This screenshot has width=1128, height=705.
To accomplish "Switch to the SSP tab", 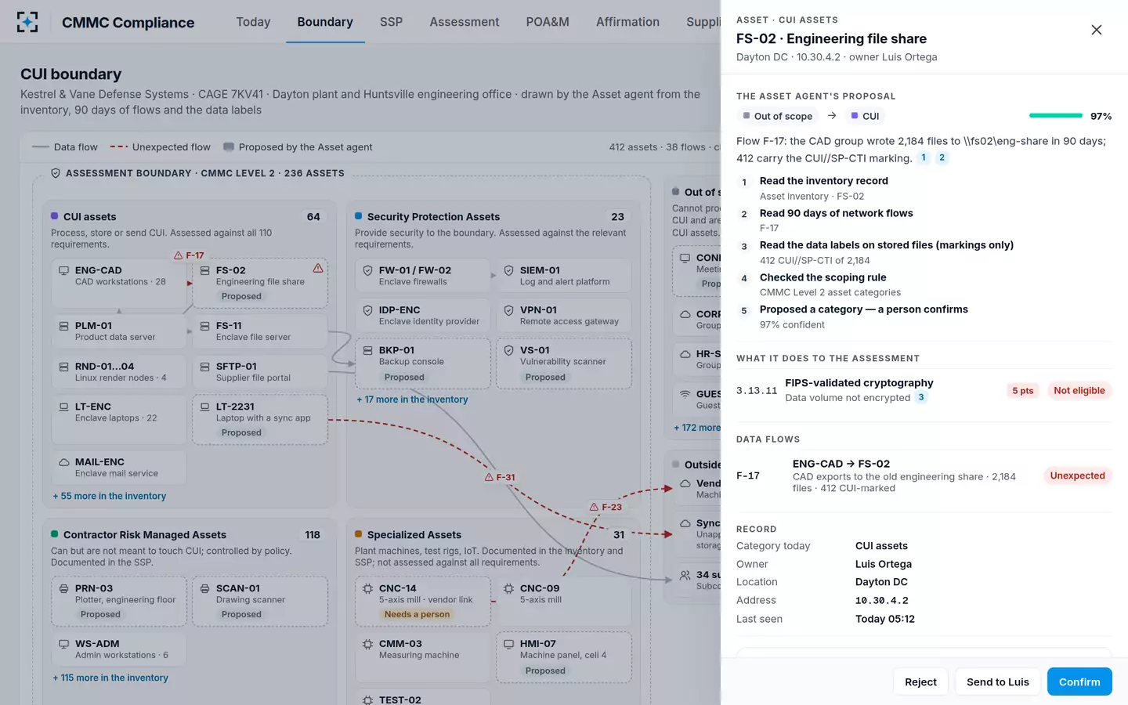I will point(391,22).
